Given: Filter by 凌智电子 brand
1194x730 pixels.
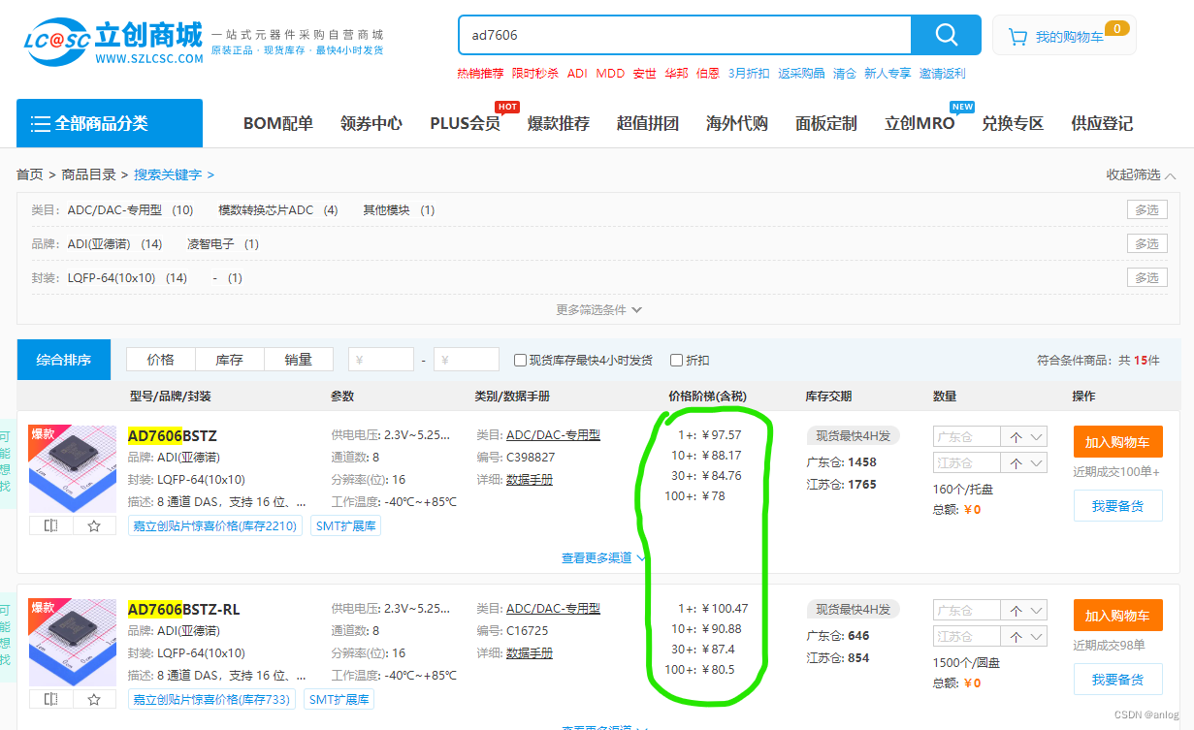Looking at the screenshot, I should pyautogui.click(x=223, y=244).
